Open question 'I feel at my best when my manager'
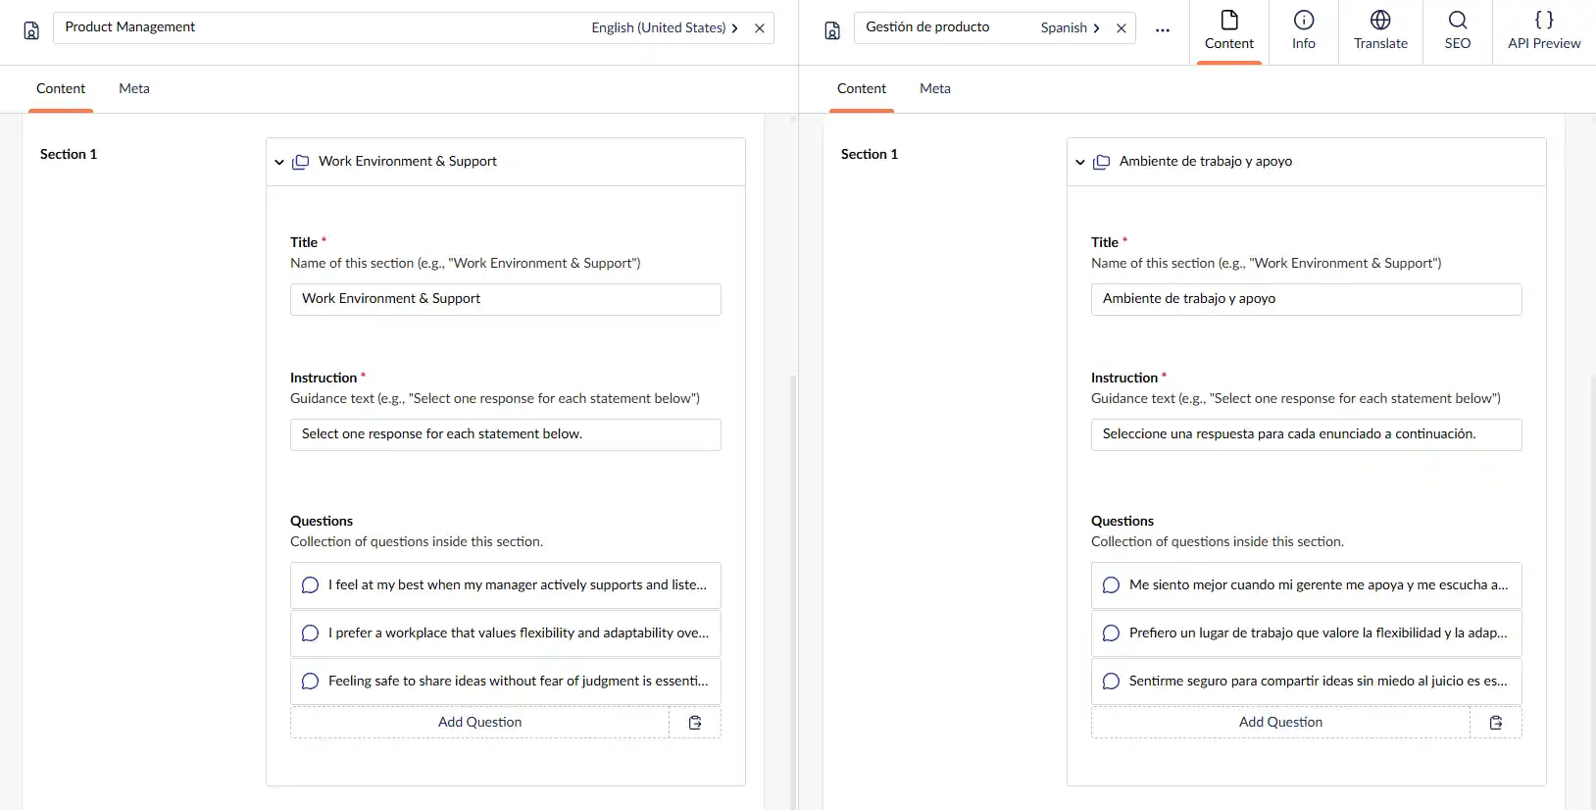Image resolution: width=1596 pixels, height=810 pixels. click(506, 585)
